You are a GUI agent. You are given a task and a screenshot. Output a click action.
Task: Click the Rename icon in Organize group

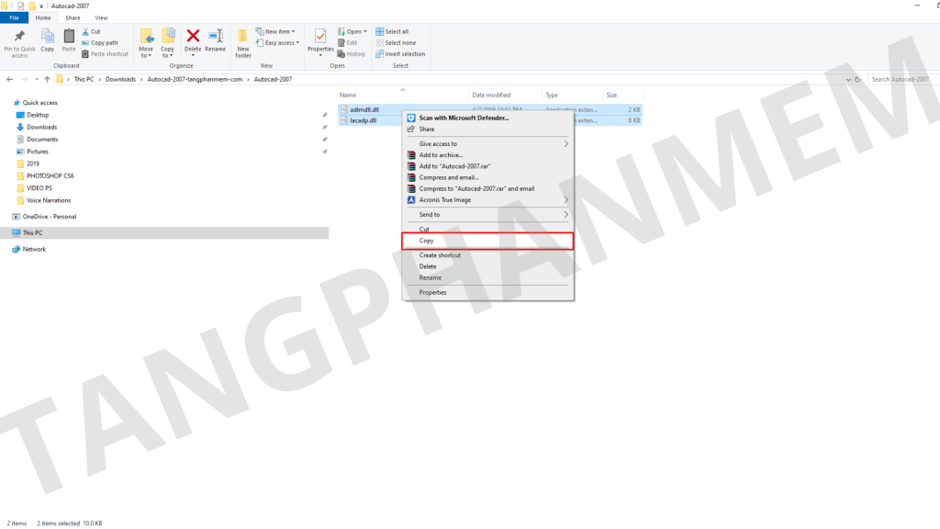[x=216, y=37]
